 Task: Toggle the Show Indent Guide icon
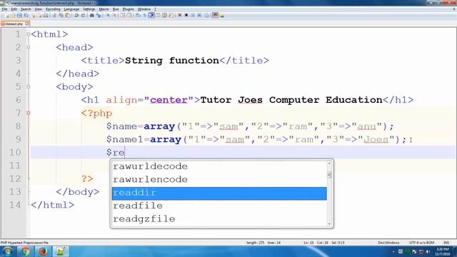pyautogui.click(x=151, y=15)
